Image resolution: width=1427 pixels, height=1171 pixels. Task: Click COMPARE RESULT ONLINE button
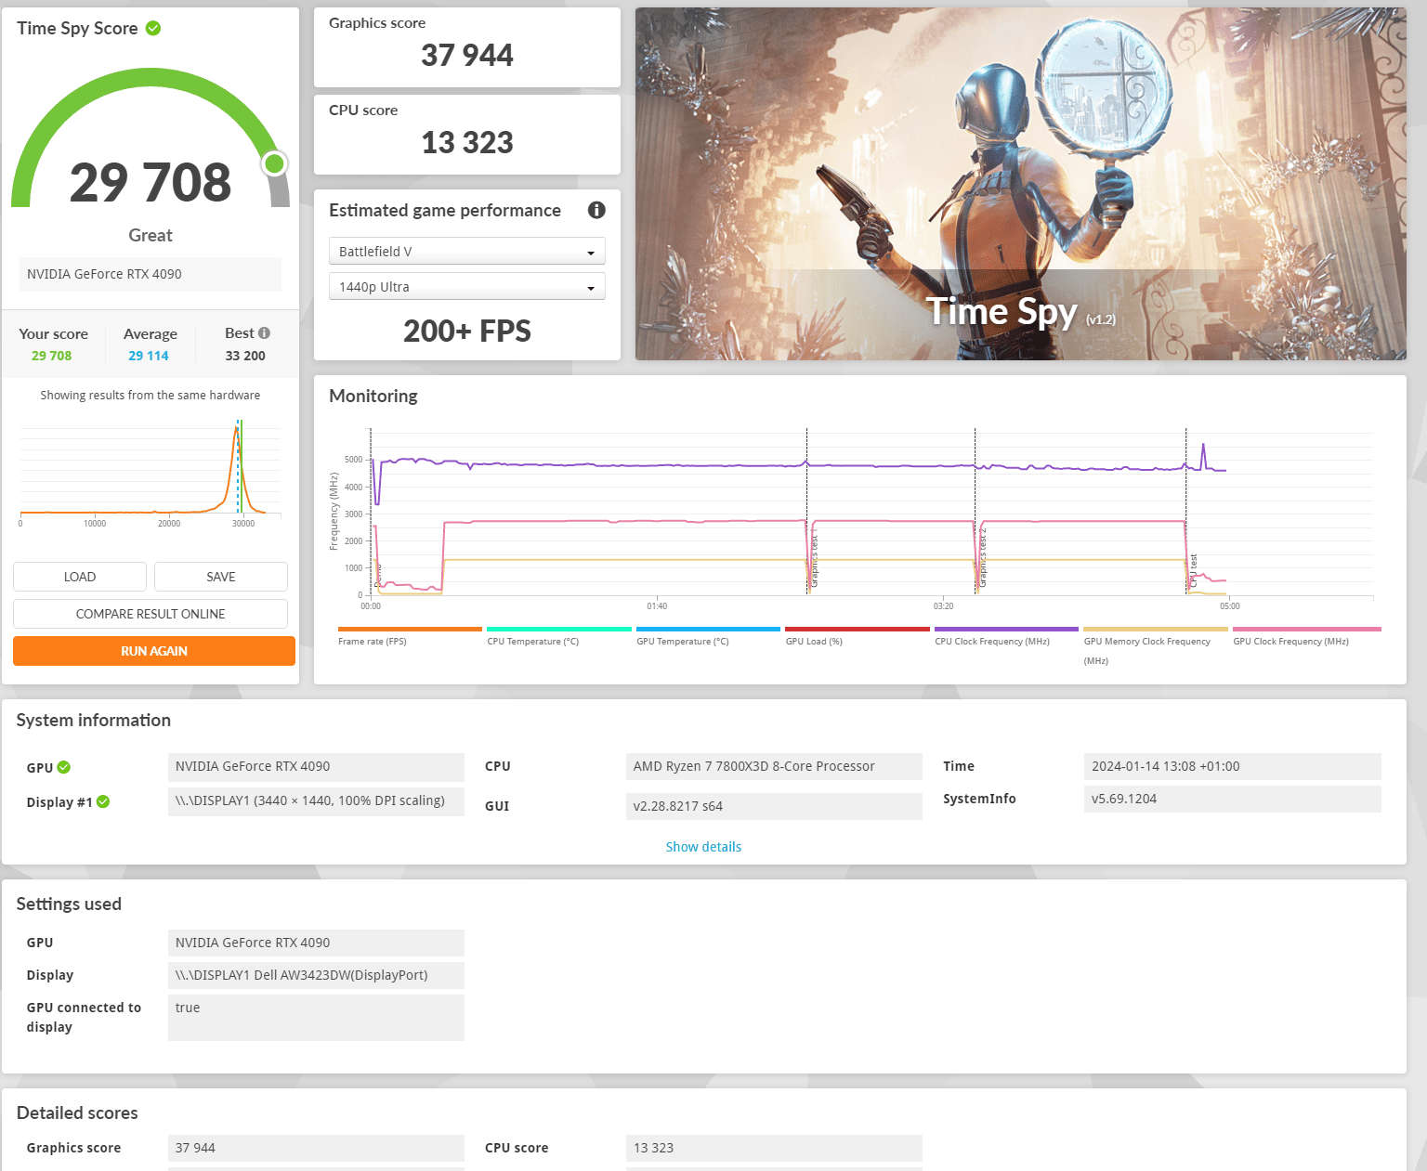coord(151,614)
